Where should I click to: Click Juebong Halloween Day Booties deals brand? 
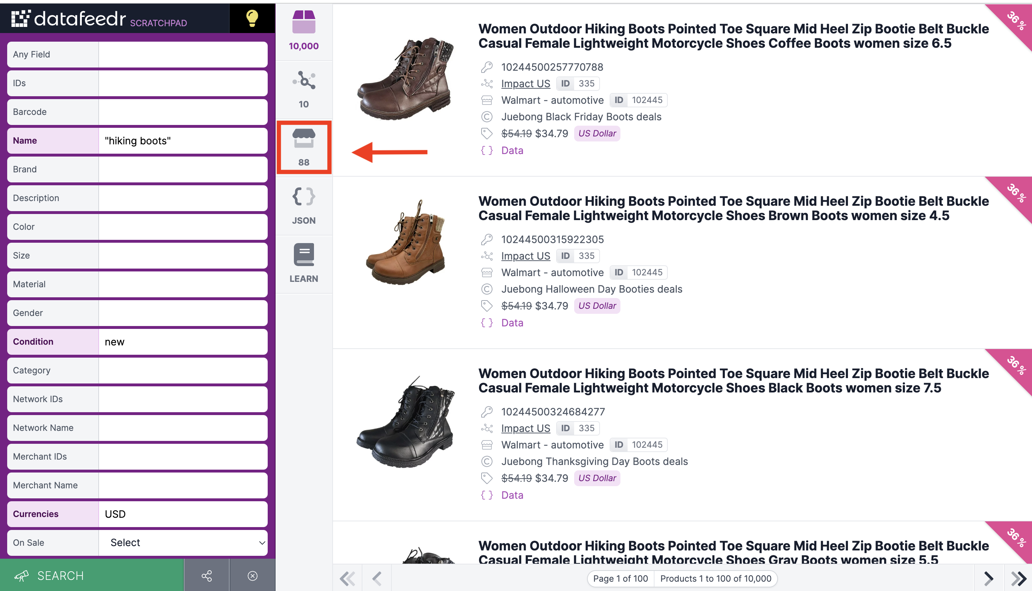(x=592, y=289)
